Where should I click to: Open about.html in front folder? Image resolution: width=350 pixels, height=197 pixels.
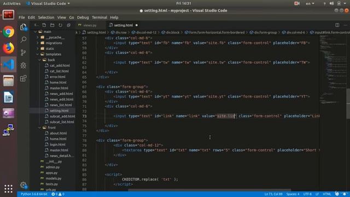(58, 133)
